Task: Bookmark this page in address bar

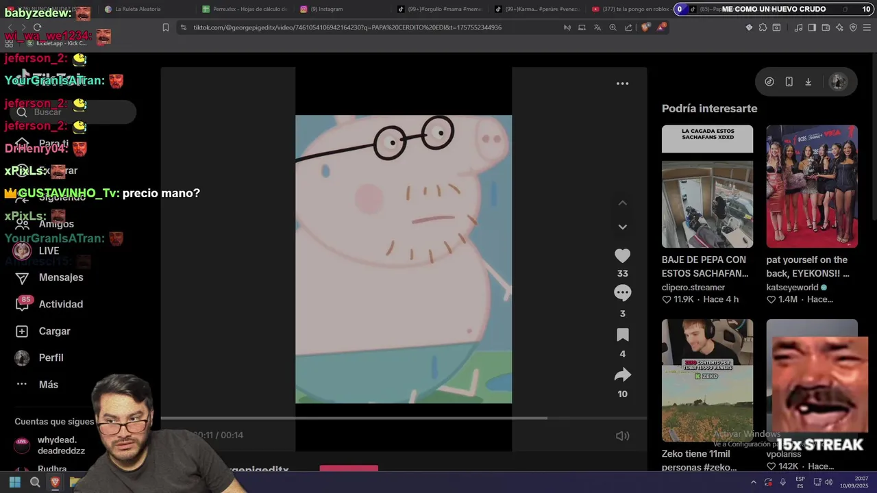Action: click(x=166, y=27)
